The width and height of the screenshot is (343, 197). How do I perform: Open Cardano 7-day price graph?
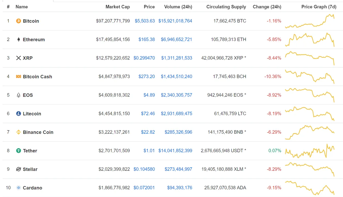(310, 188)
